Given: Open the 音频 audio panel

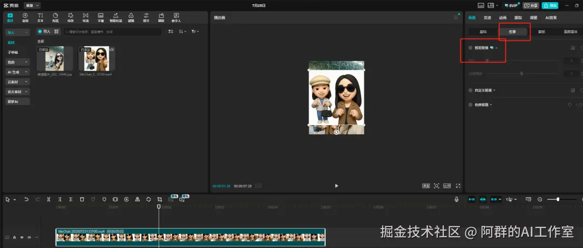Looking at the screenshot, I should pyautogui.click(x=25, y=17).
